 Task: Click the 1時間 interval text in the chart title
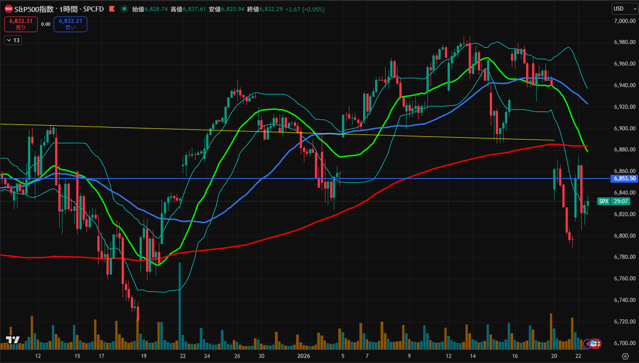pos(68,9)
